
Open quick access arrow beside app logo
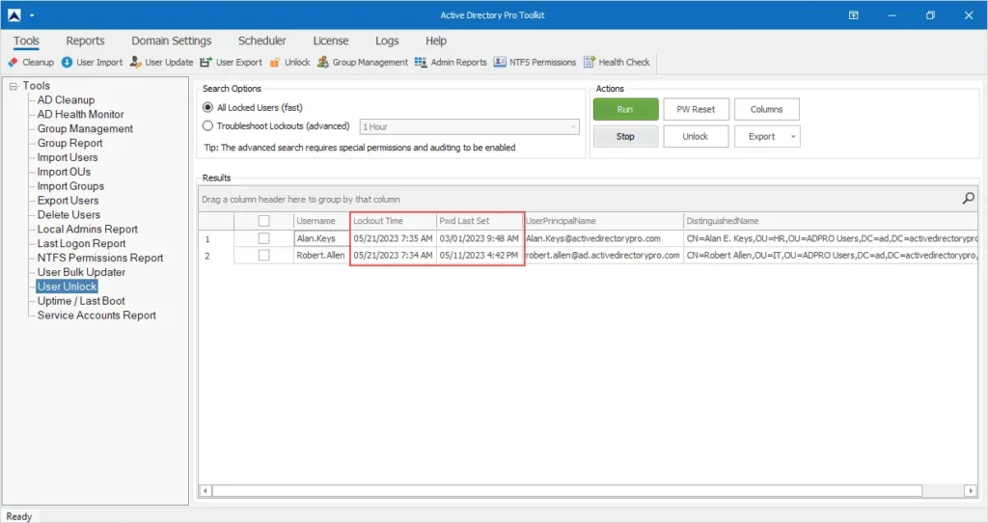click(32, 15)
